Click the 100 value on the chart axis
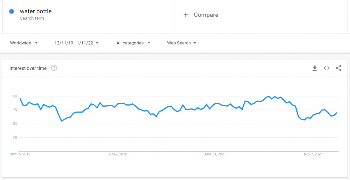Viewport: 350px width, 180px height. 14,96
